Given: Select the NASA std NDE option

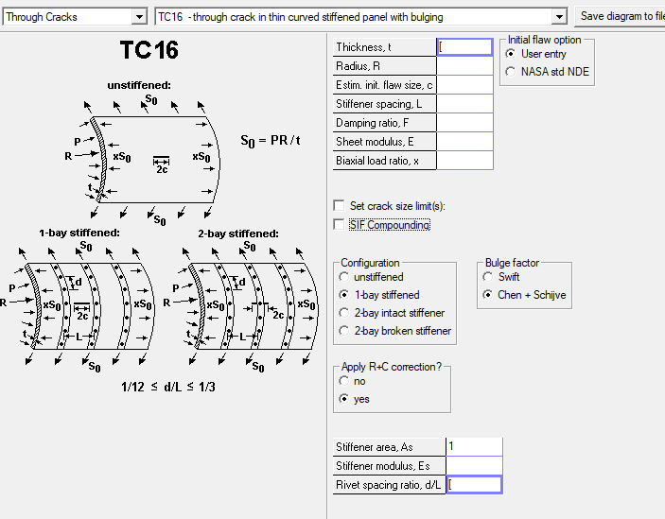Looking at the screenshot, I should 512,71.
